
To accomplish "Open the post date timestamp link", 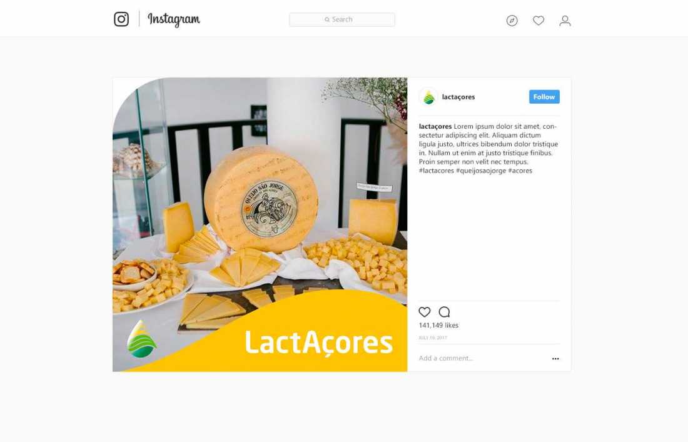I will tap(433, 338).
